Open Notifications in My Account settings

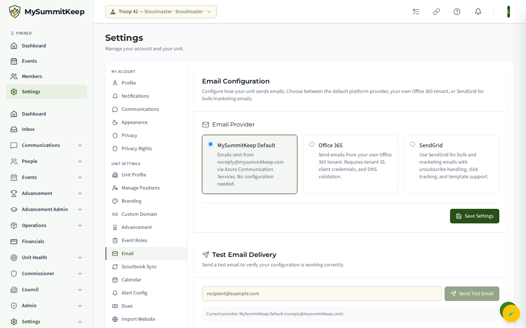pyautogui.click(x=146, y=96)
